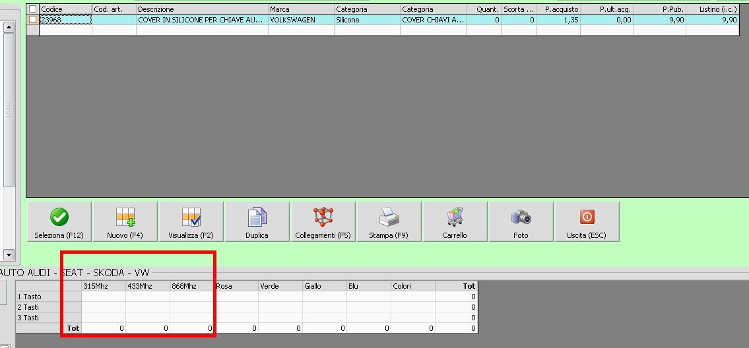
Task: Click the Uscita (ESC) exit button
Action: coord(587,221)
